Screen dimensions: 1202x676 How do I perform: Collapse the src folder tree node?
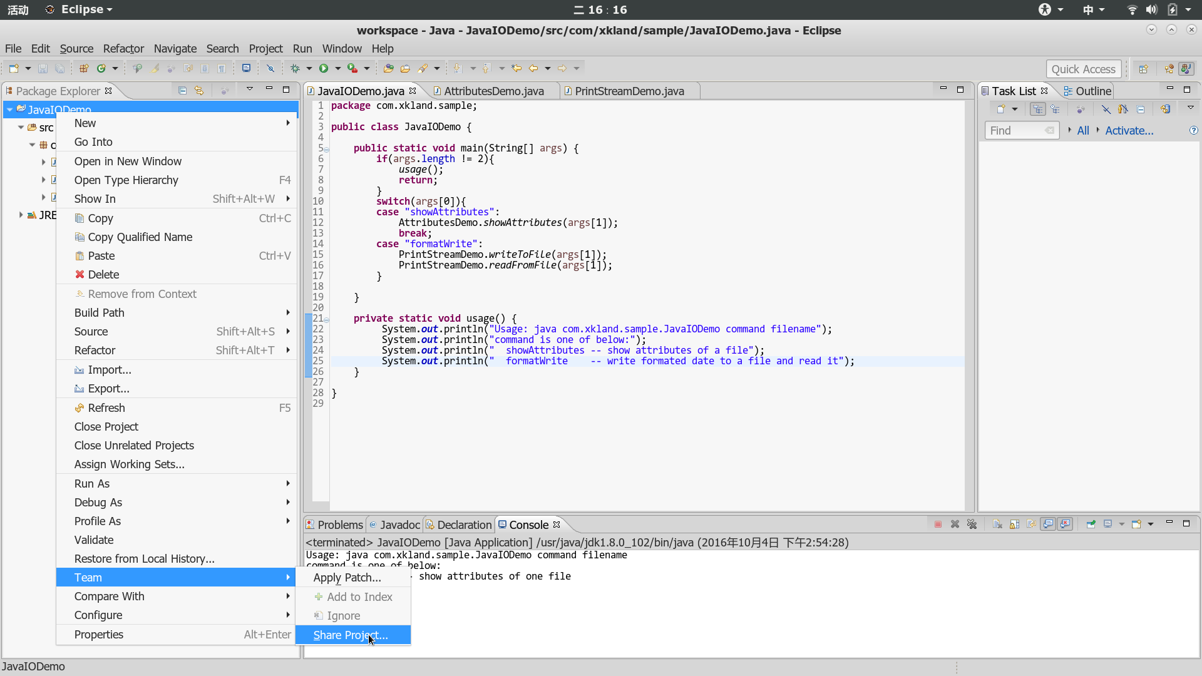[x=21, y=128]
